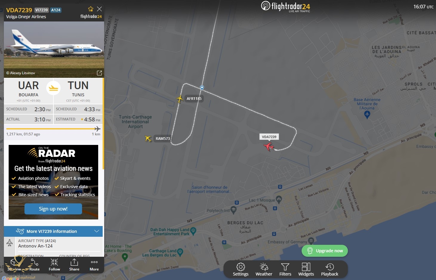436x280 pixels.
Task: Star VDA7239 flight as favorite
Action: pos(91,9)
